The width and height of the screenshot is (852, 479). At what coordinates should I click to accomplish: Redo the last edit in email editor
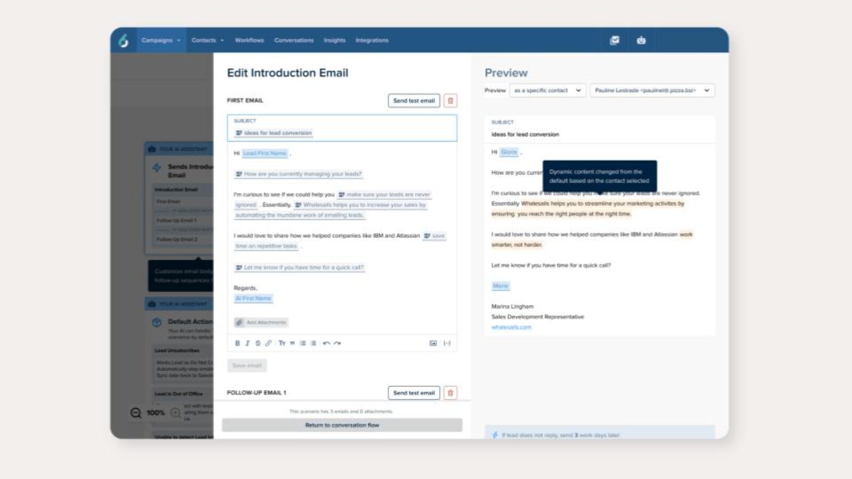click(x=337, y=343)
